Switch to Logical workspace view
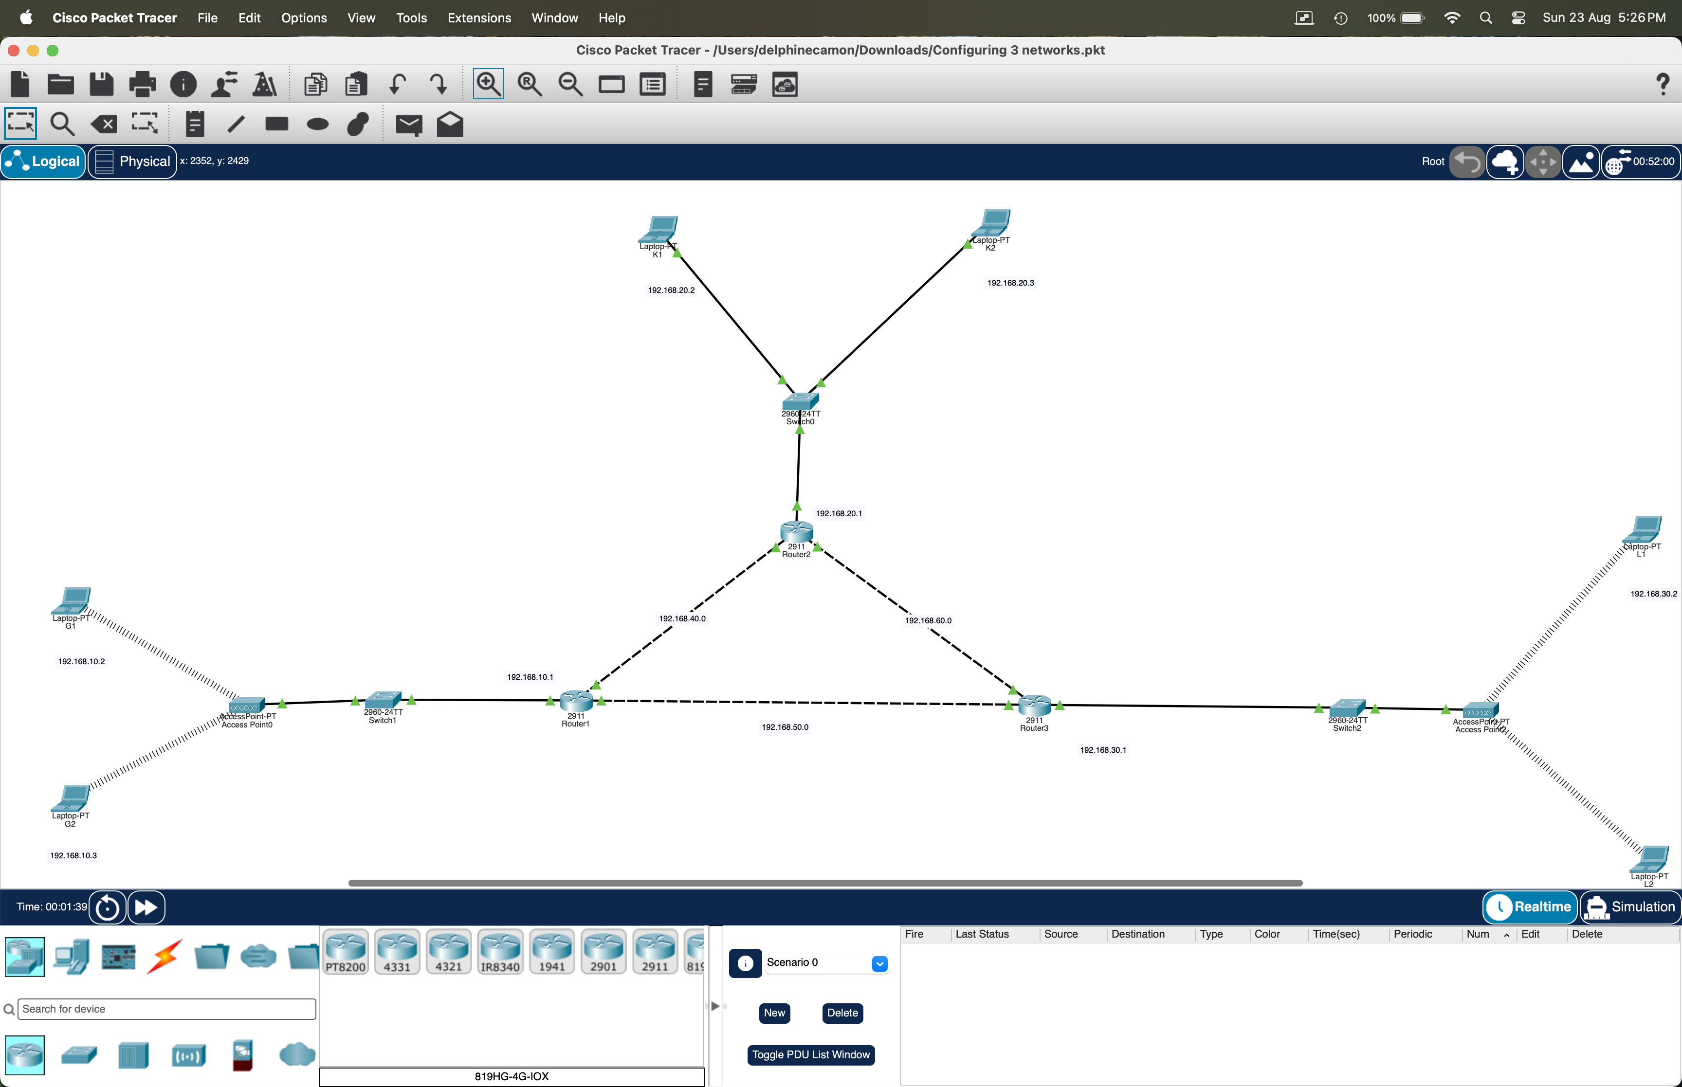This screenshot has height=1087, width=1682. [43, 161]
